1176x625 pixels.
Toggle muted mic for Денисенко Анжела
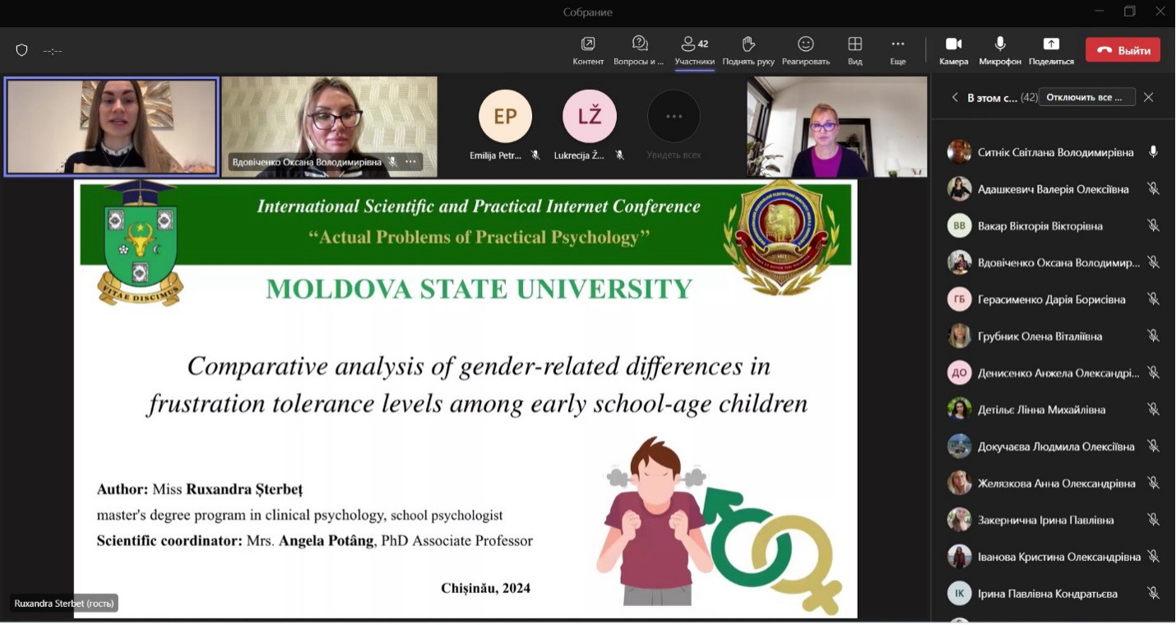click(x=1154, y=373)
